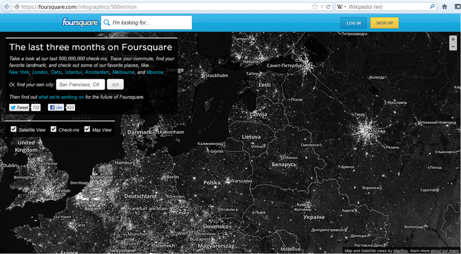Toggle the Map View checkbox
Viewport: 461px width, 254px height.
coord(87,129)
